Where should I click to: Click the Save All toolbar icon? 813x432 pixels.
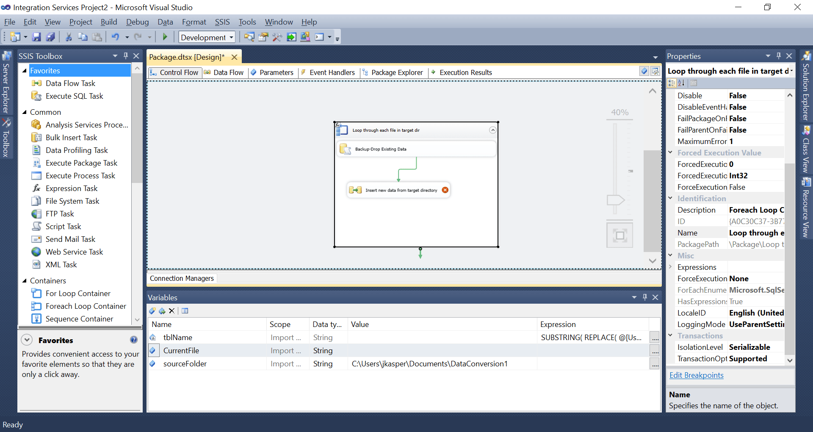tap(50, 37)
